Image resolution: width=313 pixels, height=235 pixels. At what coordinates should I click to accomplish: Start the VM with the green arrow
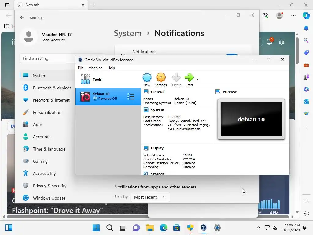pyautogui.click(x=189, y=80)
